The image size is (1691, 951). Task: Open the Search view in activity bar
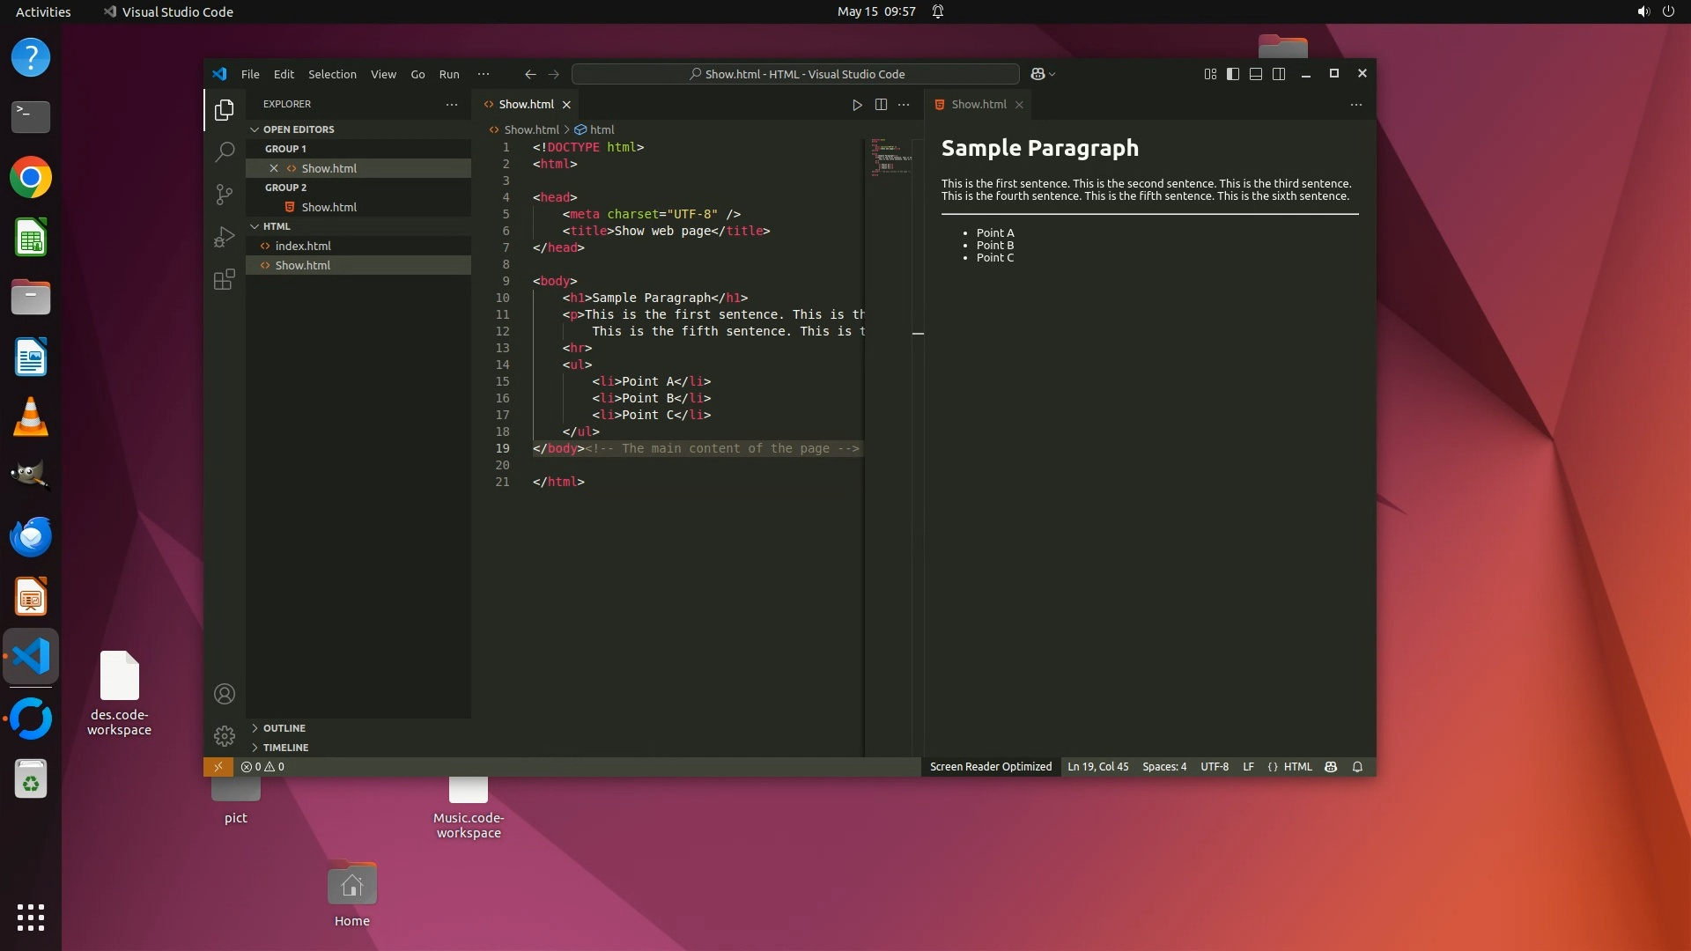(225, 151)
